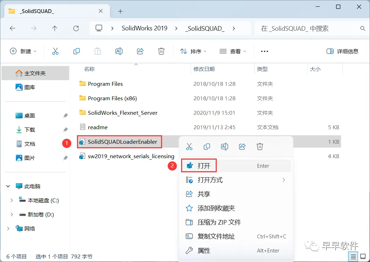Sort by the Date modified (修改日期) column header

pos(204,69)
